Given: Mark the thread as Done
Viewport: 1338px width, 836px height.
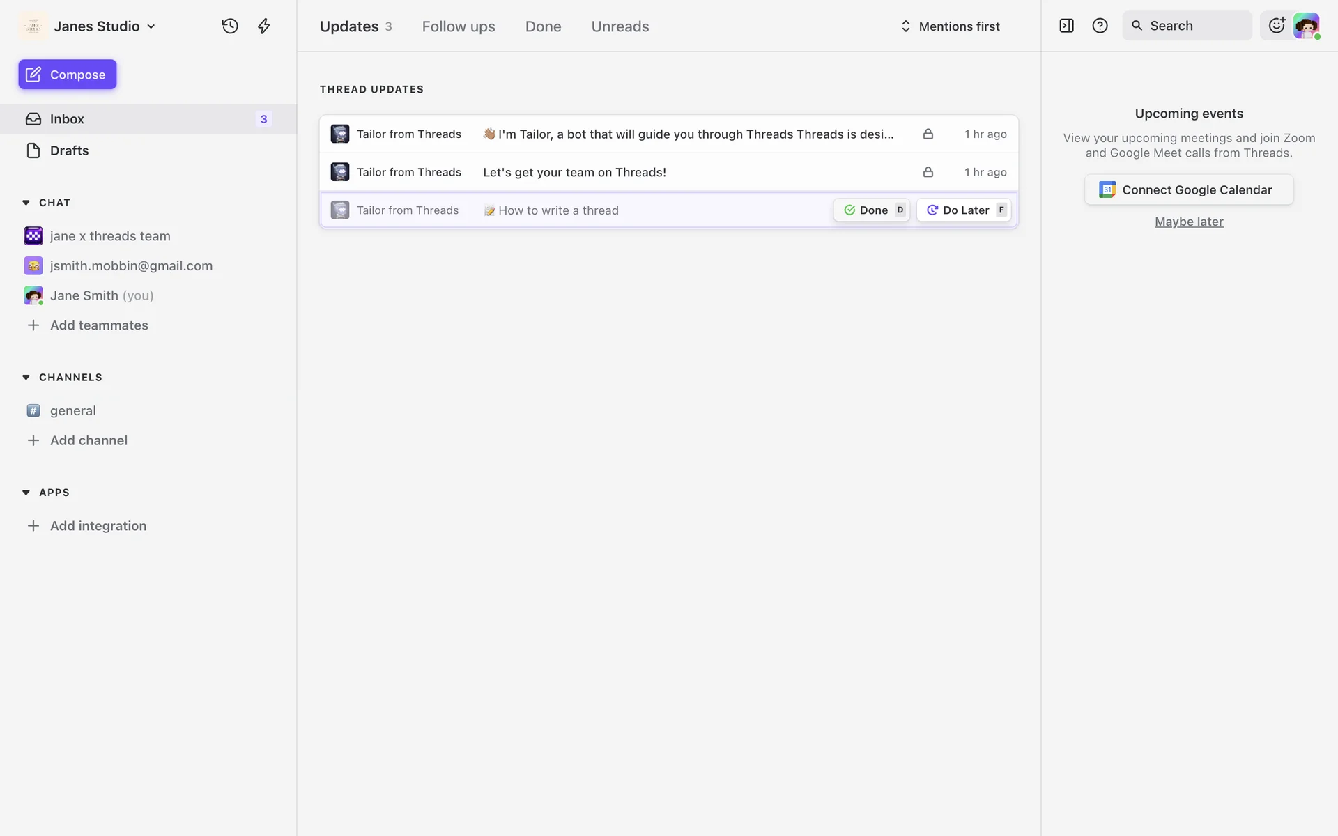Looking at the screenshot, I should tap(871, 210).
